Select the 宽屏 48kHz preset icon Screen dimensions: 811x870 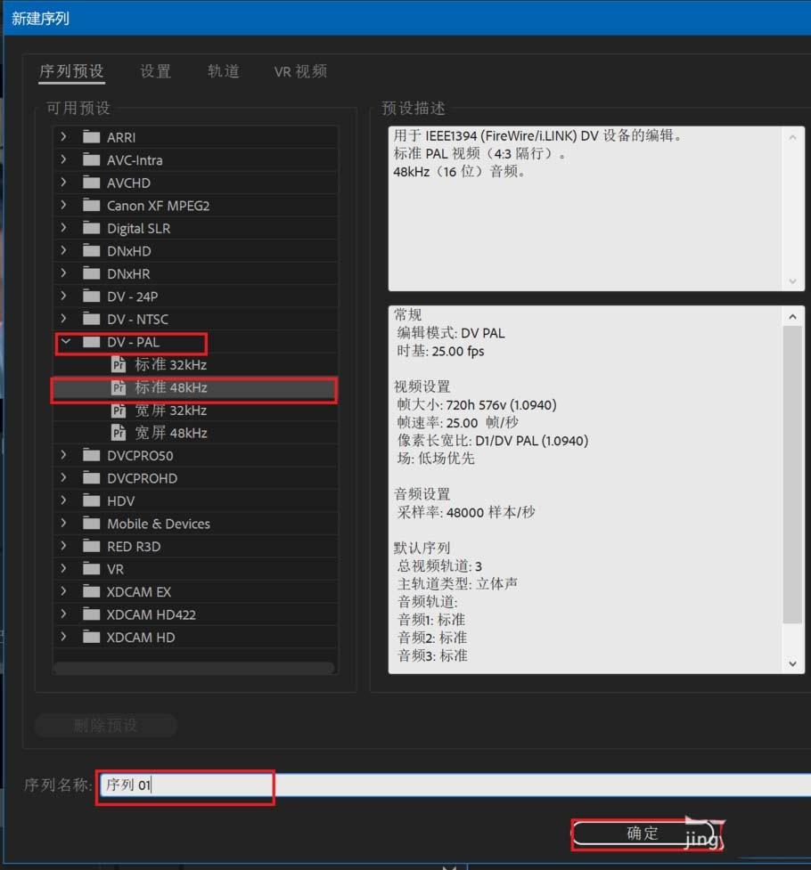point(120,432)
